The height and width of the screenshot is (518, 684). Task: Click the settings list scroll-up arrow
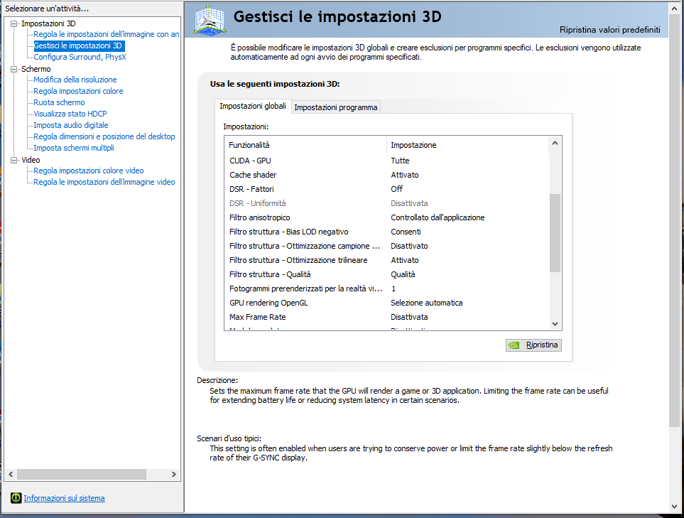pyautogui.click(x=555, y=144)
